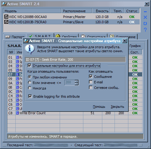
Task: Select 'При любом изменении' radio button
Action: point(30,77)
